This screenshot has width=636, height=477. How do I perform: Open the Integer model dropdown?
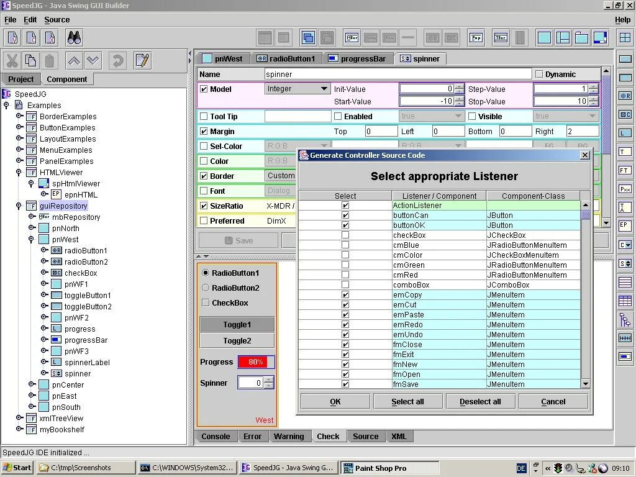pyautogui.click(x=298, y=89)
